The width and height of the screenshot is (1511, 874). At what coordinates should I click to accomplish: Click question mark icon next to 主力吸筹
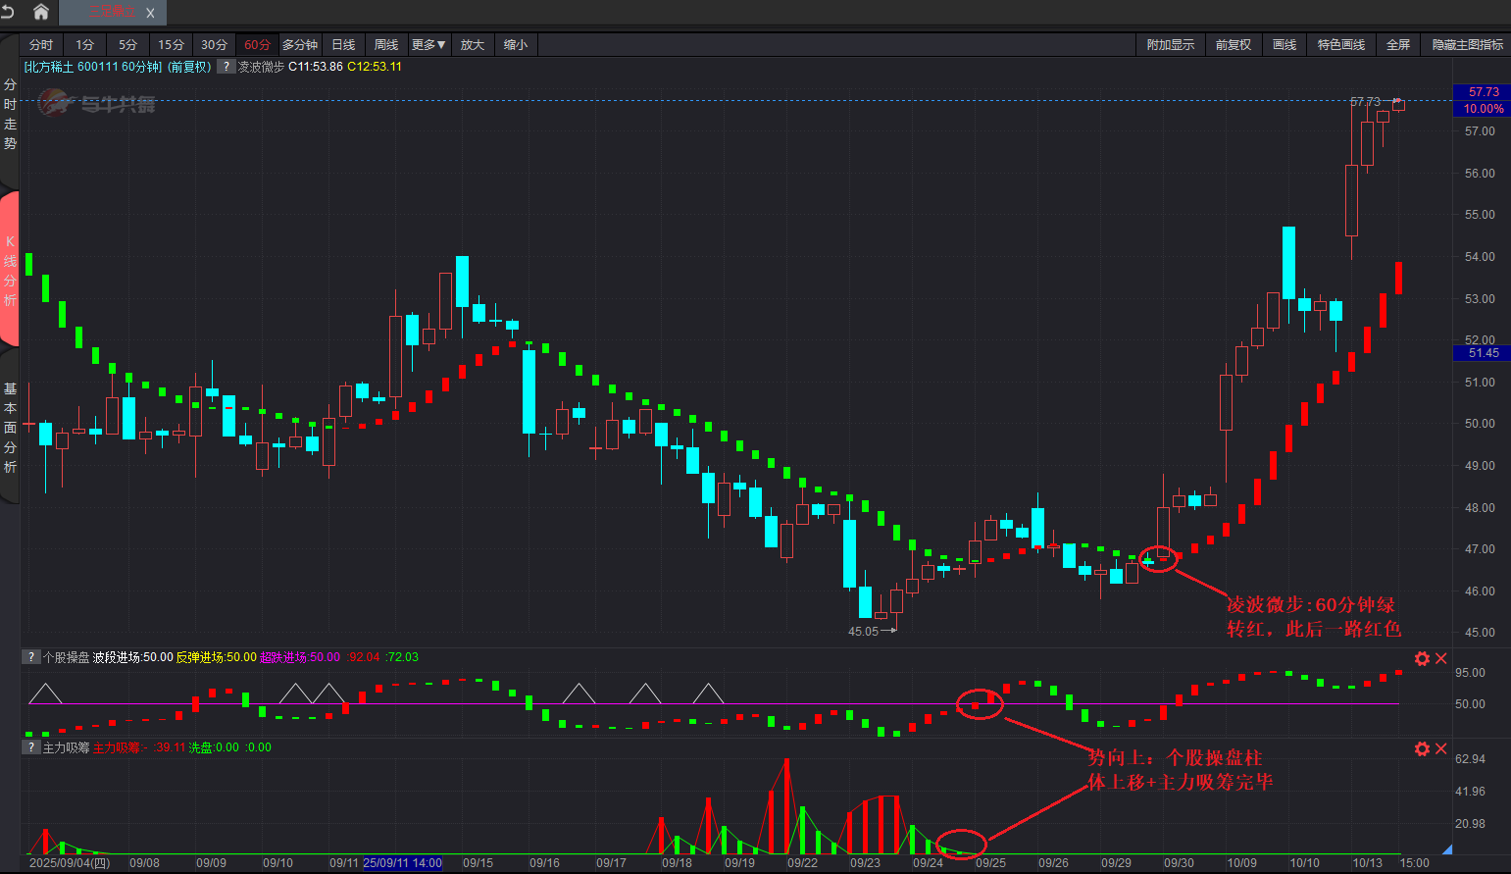pos(31,747)
